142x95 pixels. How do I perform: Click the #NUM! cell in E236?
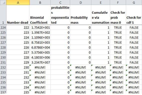(x=101, y=87)
